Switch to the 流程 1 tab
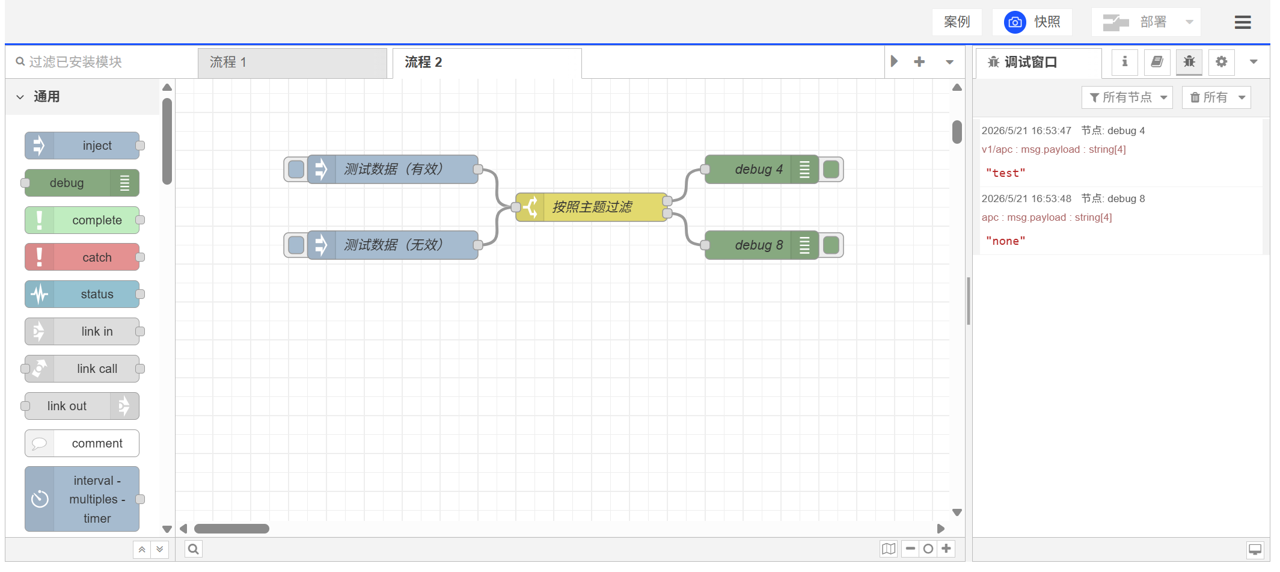Viewport: 1280px width, 572px height. click(292, 63)
